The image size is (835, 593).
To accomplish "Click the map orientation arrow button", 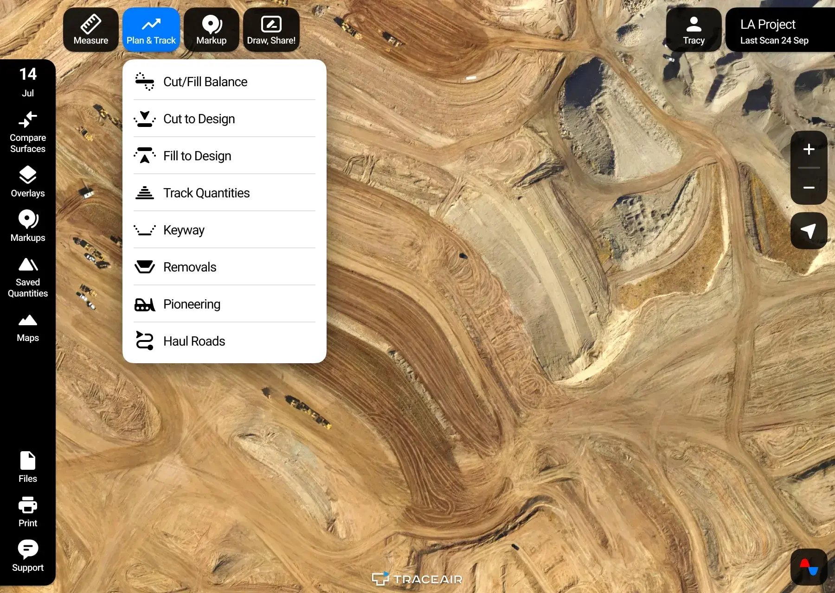I will (809, 230).
